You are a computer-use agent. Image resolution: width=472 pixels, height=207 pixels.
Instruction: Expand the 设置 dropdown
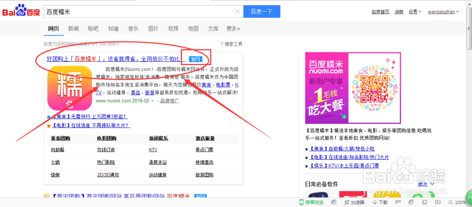pyautogui.click(x=415, y=12)
